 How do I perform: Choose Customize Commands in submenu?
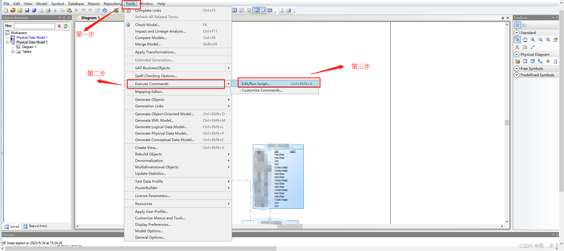tap(275, 90)
